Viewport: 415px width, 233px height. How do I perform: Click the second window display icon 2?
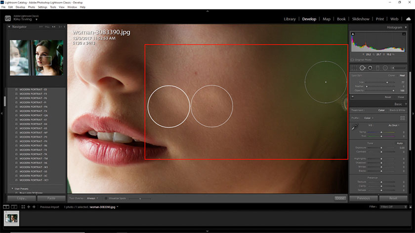[14, 207]
